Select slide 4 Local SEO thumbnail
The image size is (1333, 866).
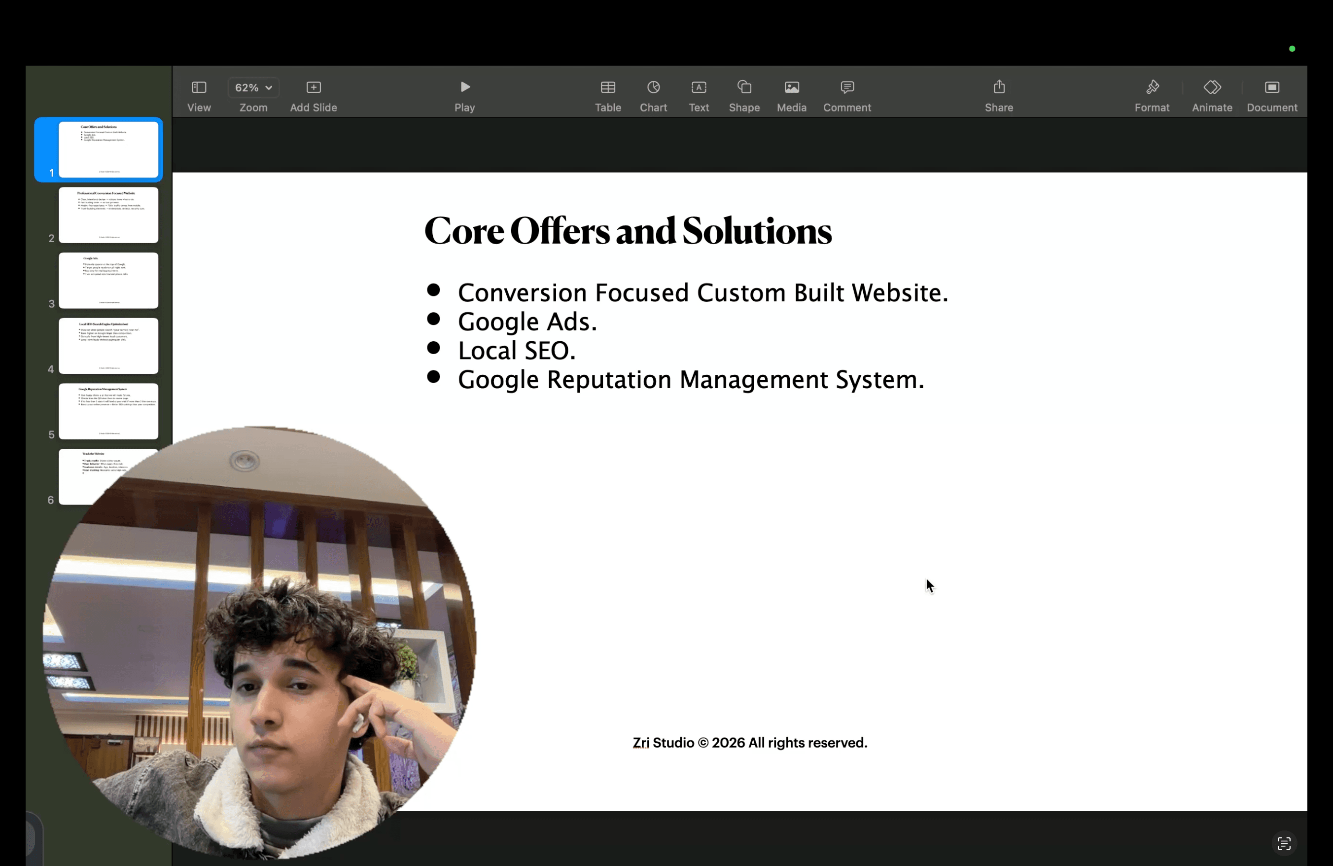tap(108, 346)
